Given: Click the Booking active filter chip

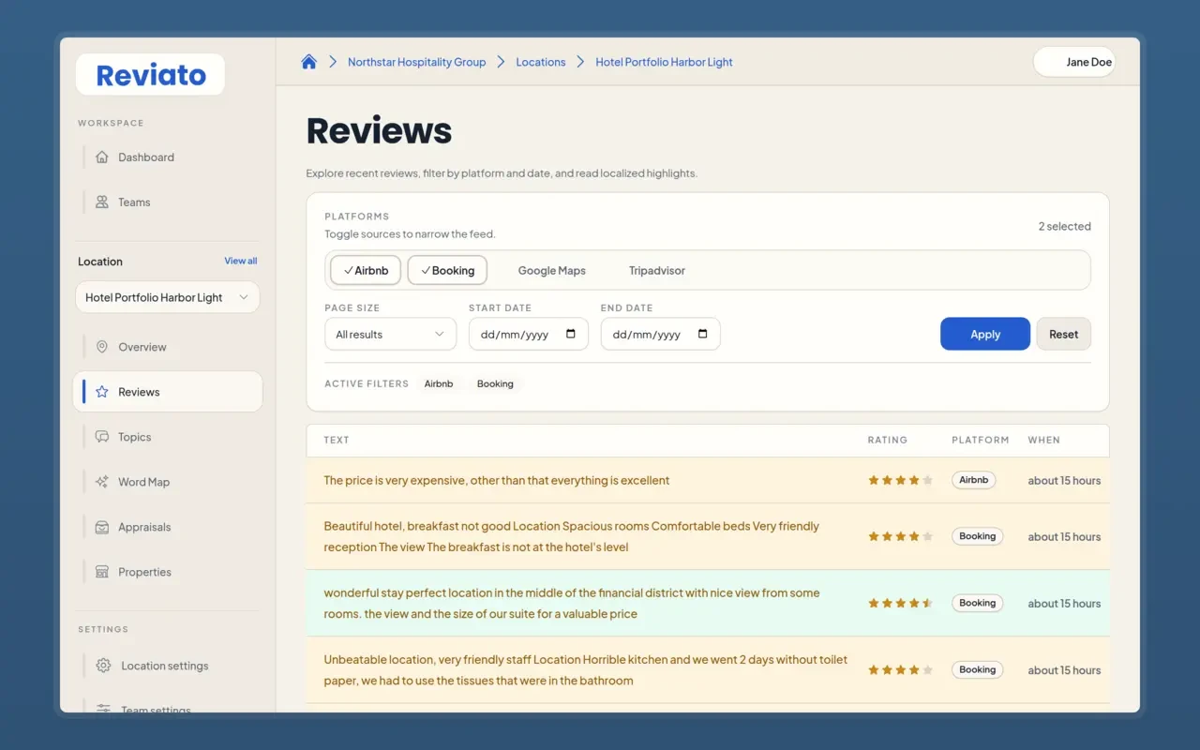Looking at the screenshot, I should 495,383.
